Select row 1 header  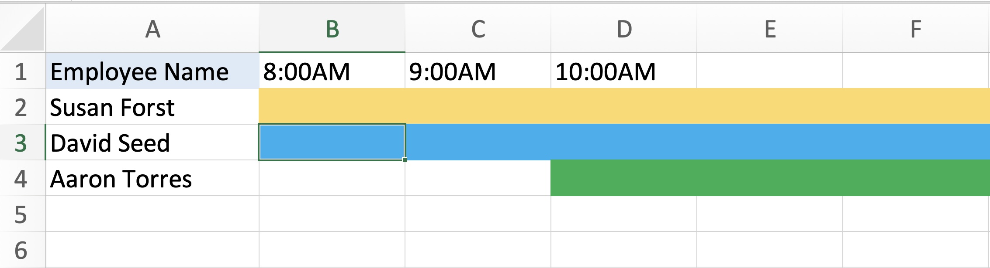(23, 71)
